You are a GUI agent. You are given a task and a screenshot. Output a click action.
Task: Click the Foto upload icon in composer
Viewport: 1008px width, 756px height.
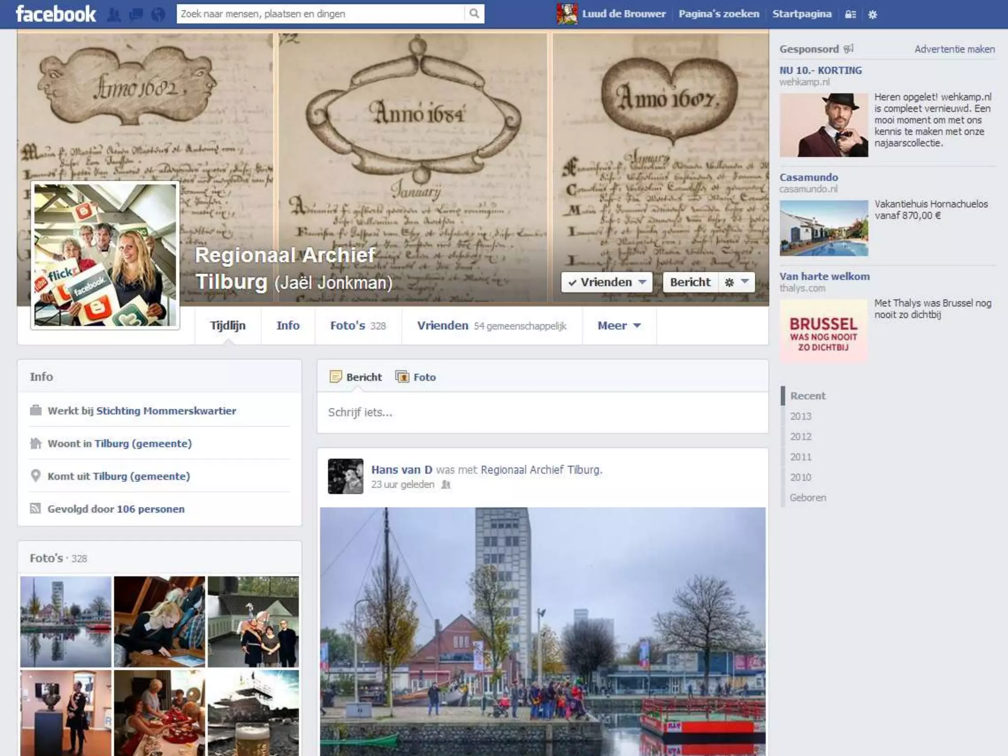[402, 377]
